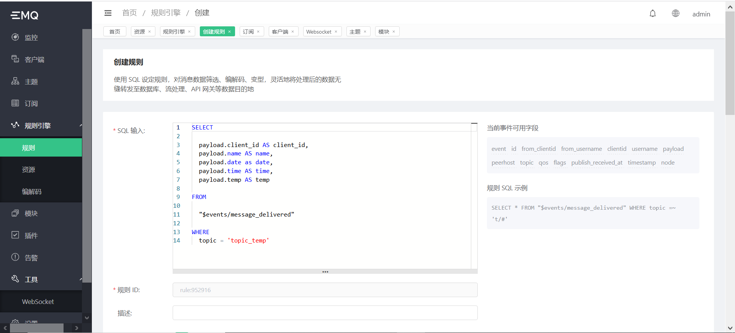
Task: Switch to the 规则引擎 tab
Action: [x=174, y=32]
